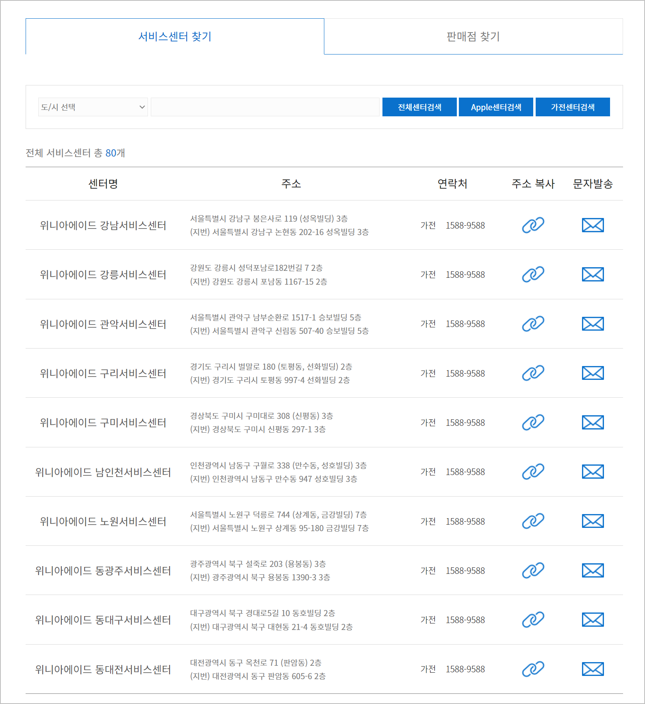The width and height of the screenshot is (645, 704).
Task: Select 위니아에이드 강릉서비스센터 name
Action: (103, 275)
